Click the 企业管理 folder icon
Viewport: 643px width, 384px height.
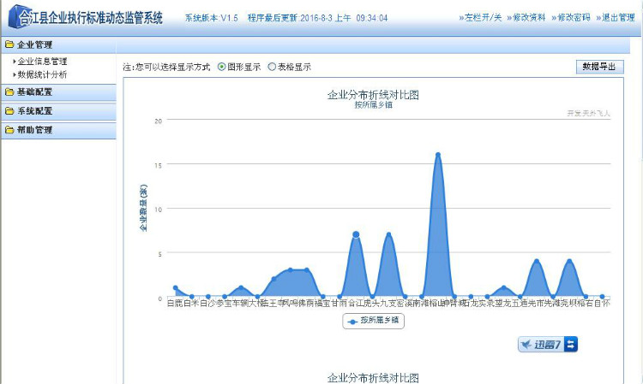9,44
